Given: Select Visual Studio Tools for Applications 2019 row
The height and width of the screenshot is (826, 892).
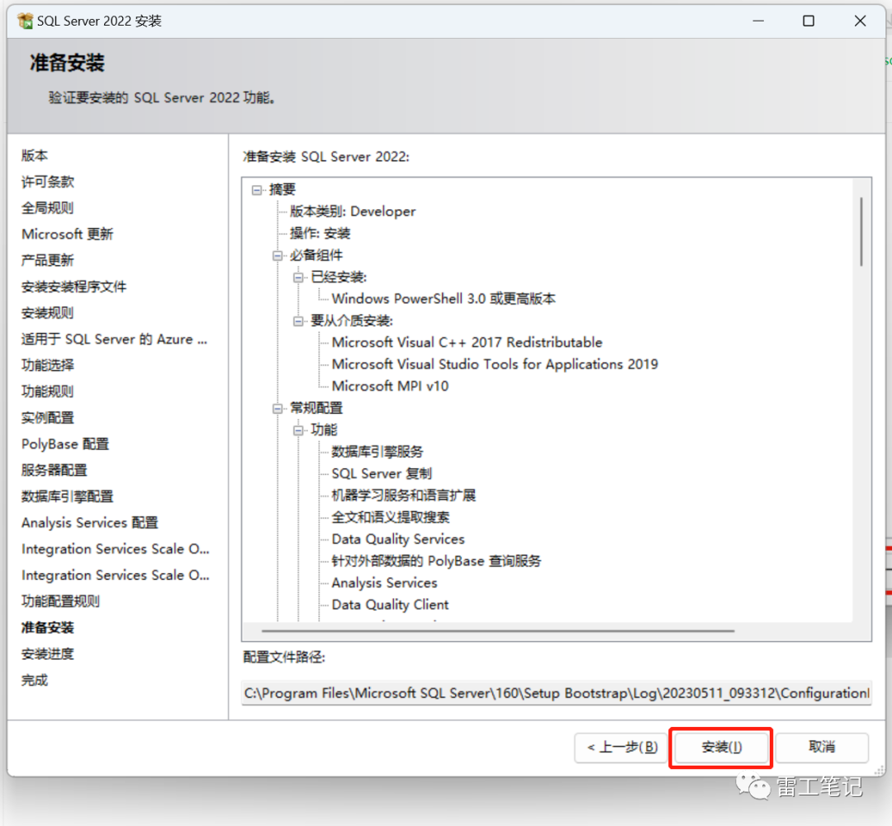Looking at the screenshot, I should (x=495, y=364).
